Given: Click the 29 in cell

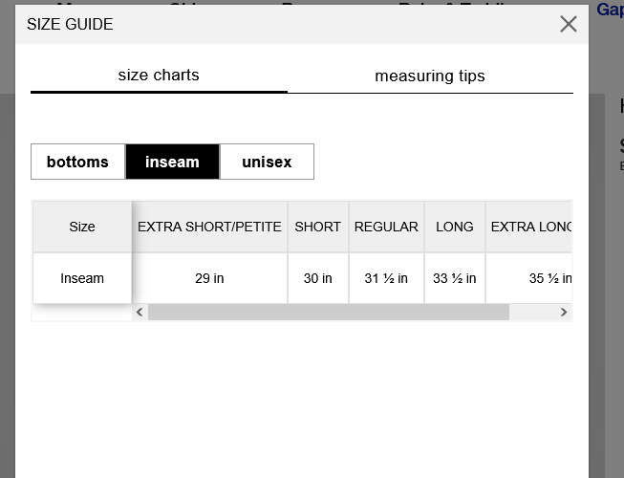Looking at the screenshot, I should point(209,278).
